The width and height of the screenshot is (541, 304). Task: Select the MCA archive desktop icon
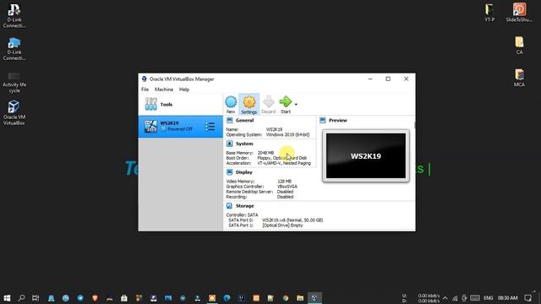tap(519, 78)
